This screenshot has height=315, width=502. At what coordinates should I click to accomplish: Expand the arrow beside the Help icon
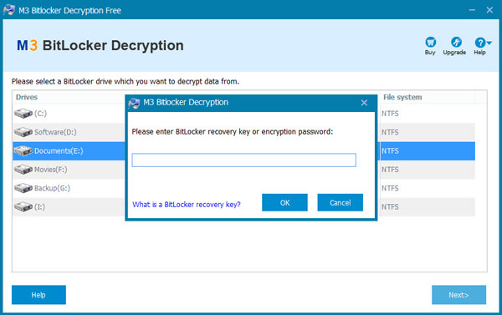click(489, 43)
